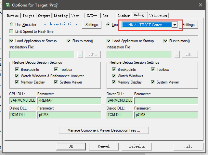Screen dimensions: 208x155
Task: Switch to the Target tab
Action: pyautogui.click(x=29, y=16)
